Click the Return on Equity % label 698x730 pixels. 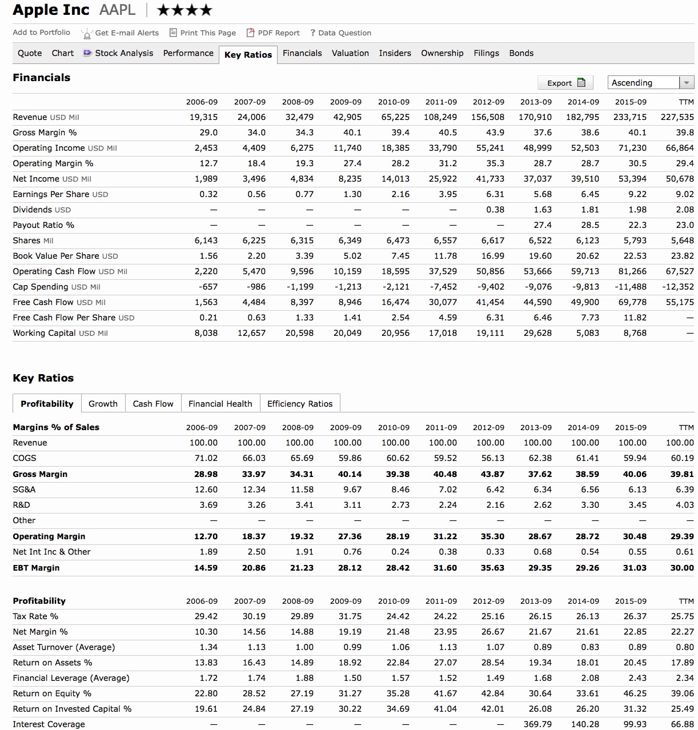(52, 693)
